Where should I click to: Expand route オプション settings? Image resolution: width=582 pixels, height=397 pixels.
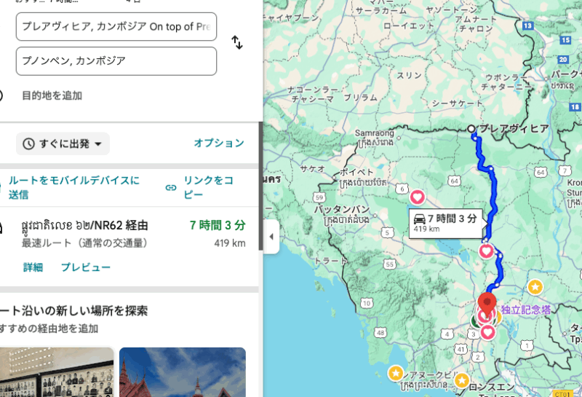[x=218, y=144]
